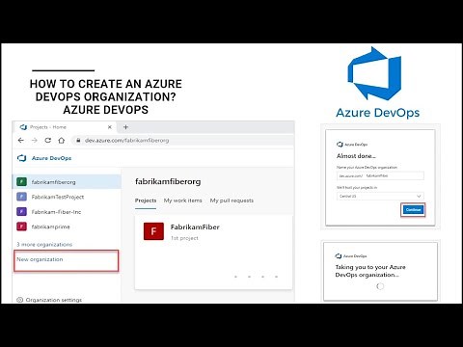The height and width of the screenshot is (347, 463).
Task: Click the large Azure DevOps logo graphic
Action: 374,73
